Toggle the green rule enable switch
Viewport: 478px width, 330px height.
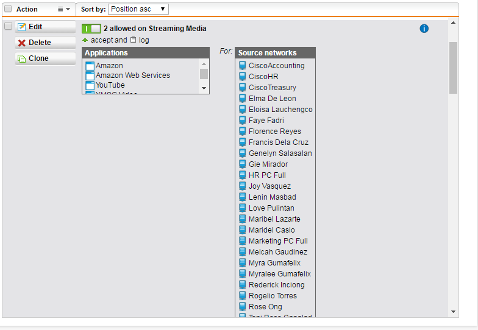(x=91, y=29)
